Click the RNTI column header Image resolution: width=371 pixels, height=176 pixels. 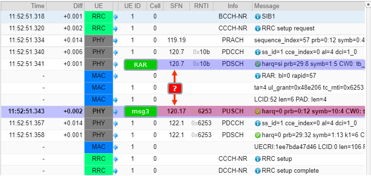[x=201, y=6]
